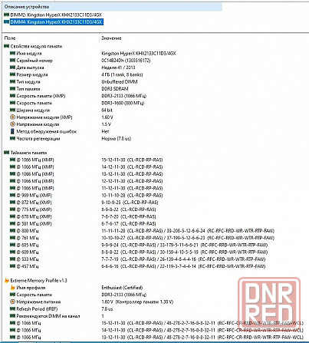309x343 pixels.
Task: Select the DDR3-1600 (800 МГц) value
Action: (x=123, y=103)
